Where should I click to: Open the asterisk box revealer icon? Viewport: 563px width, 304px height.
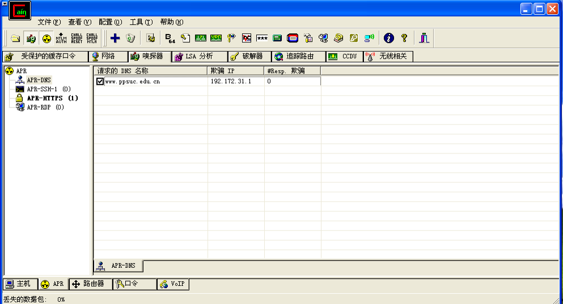pos(262,38)
